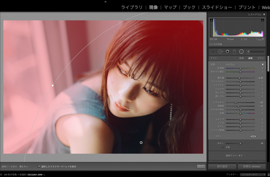Select the Crop Overlay tool icon
Screen dimensions: 270x177
point(213,52)
